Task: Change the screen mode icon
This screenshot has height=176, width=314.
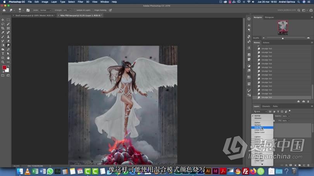Action: pyautogui.click(x=8, y=75)
